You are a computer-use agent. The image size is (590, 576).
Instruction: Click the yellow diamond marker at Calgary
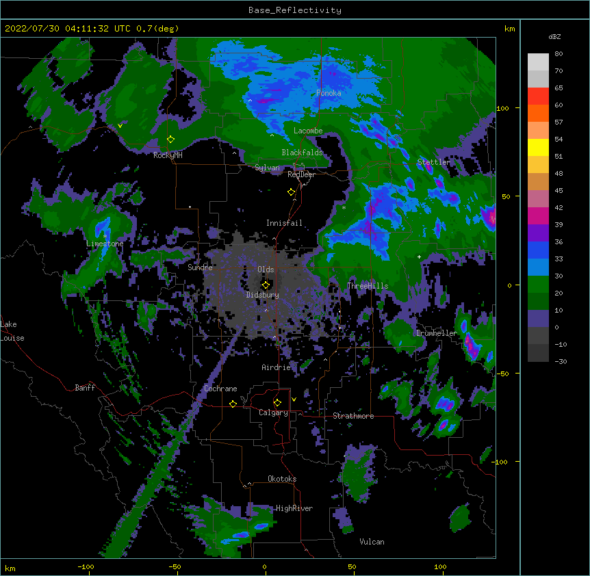click(x=277, y=403)
